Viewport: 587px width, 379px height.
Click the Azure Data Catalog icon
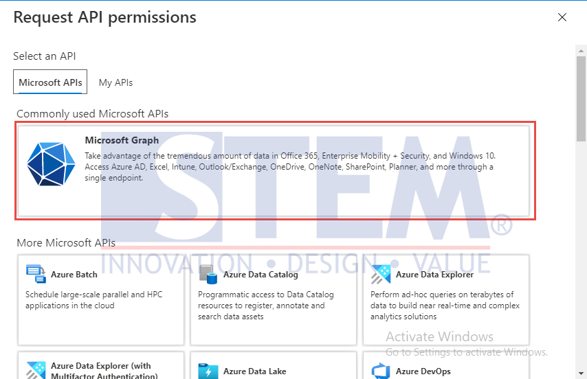tap(208, 275)
